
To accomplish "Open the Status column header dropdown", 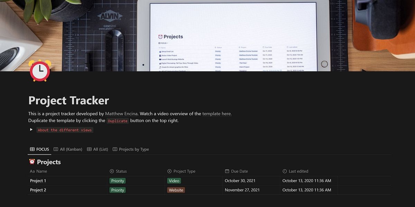I will point(119,171).
